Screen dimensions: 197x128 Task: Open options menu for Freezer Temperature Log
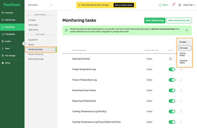pos(181,80)
